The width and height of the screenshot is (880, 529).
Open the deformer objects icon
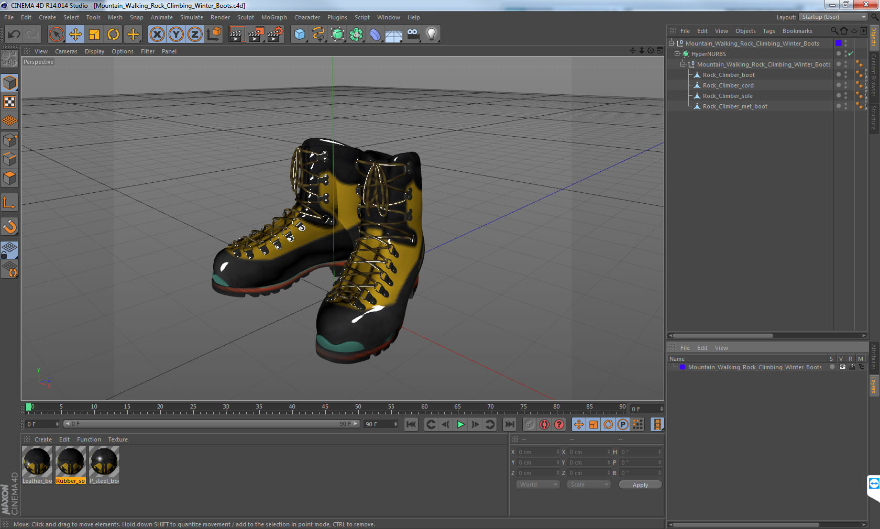[x=375, y=35]
